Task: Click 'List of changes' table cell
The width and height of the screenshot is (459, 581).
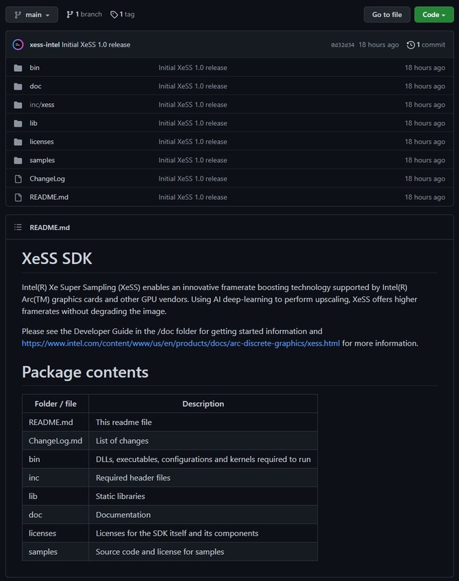Action: point(203,441)
